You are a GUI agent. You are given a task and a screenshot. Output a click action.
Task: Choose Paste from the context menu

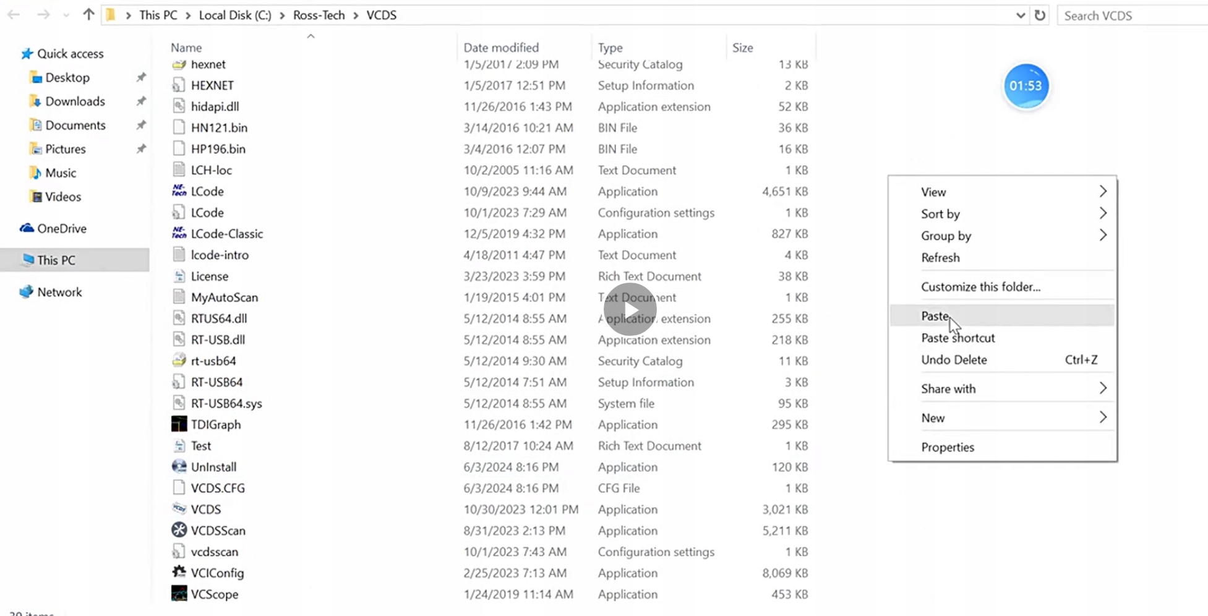pyautogui.click(x=1002, y=315)
